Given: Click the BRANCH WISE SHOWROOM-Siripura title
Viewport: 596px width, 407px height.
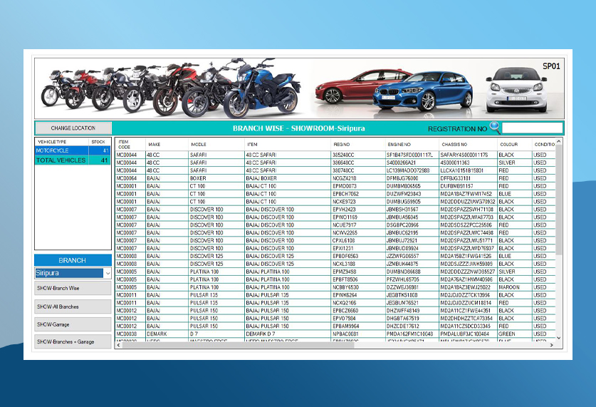Looking at the screenshot, I should pyautogui.click(x=299, y=128).
